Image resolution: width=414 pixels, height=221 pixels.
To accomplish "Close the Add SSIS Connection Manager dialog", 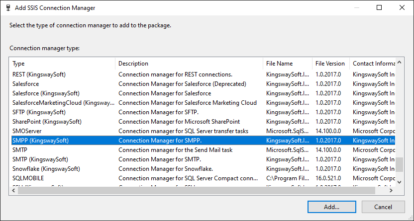I will 402,7.
